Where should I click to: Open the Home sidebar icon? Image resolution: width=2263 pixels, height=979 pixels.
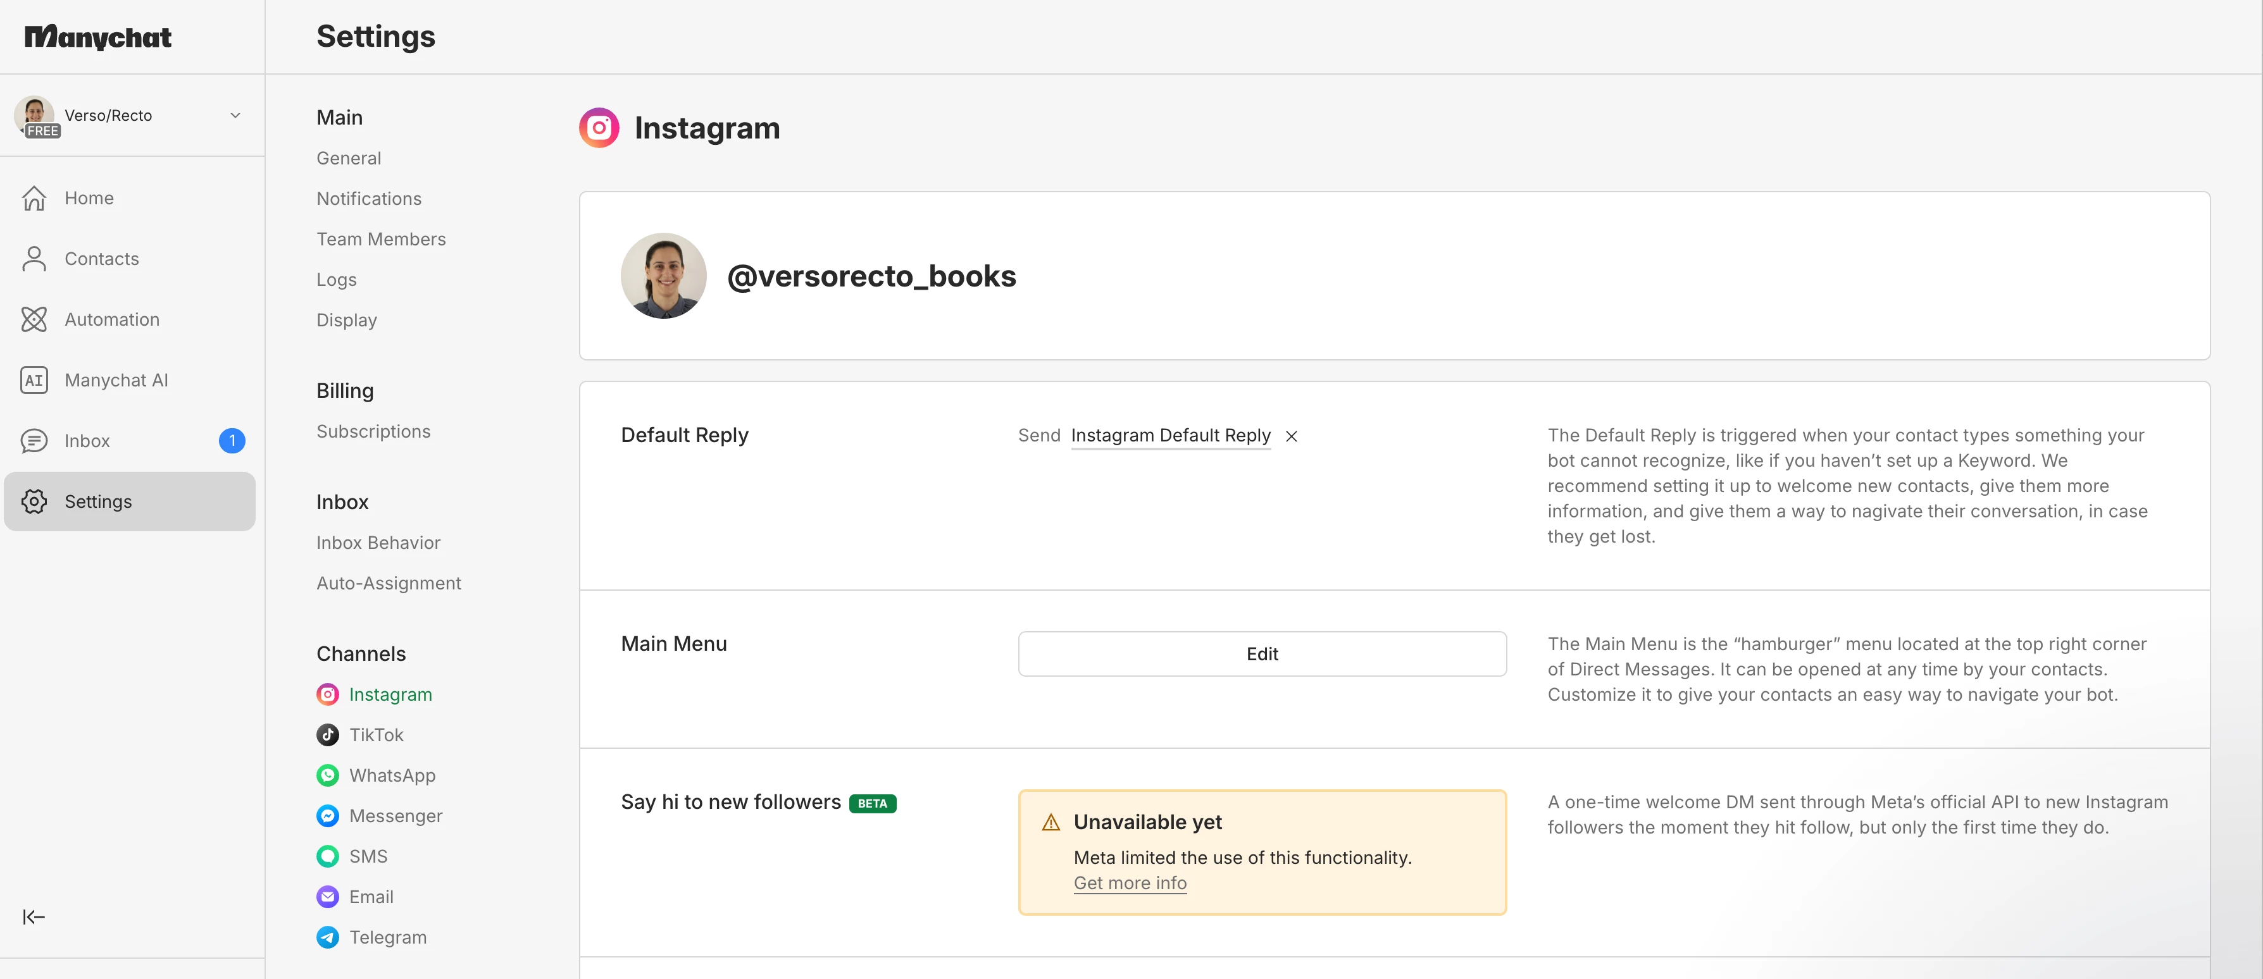click(x=34, y=199)
